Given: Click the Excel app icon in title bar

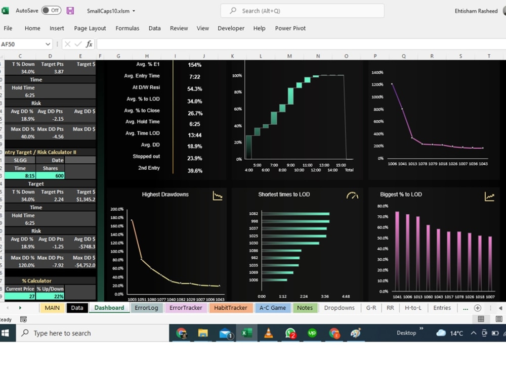Looking at the screenshot, I should [5, 11].
